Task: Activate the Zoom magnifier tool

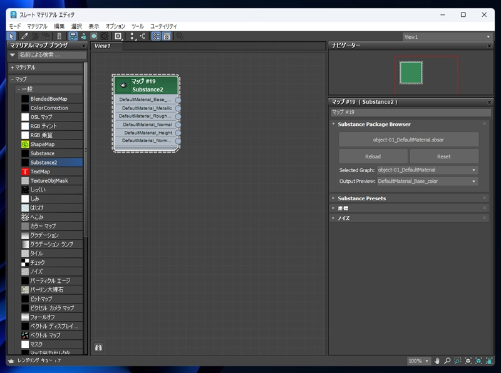Action: click(447, 361)
